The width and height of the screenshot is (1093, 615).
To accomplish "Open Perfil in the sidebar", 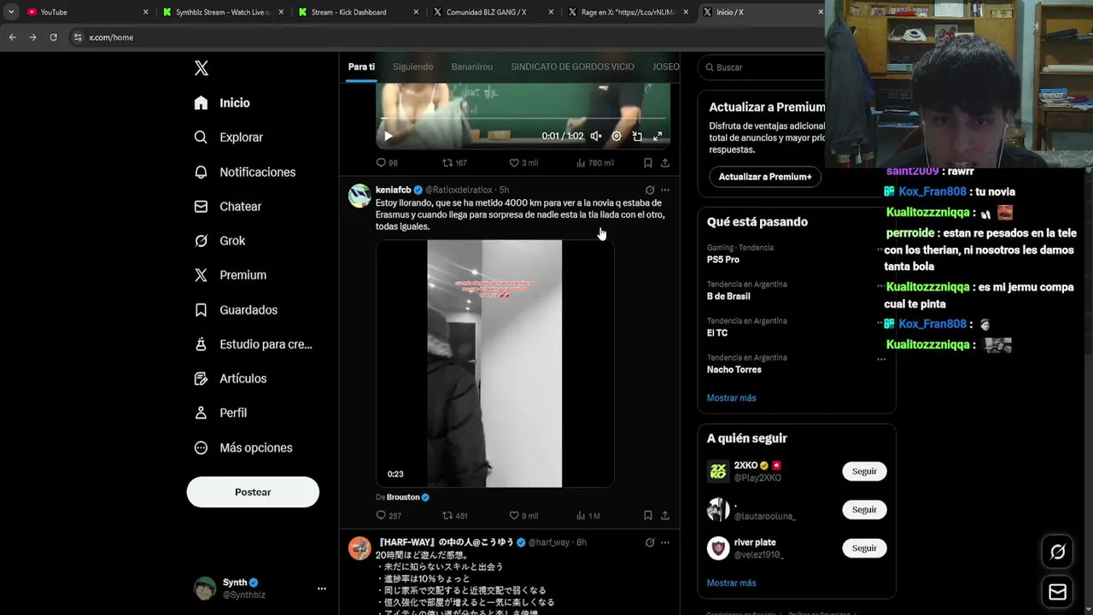I will 220,413.
